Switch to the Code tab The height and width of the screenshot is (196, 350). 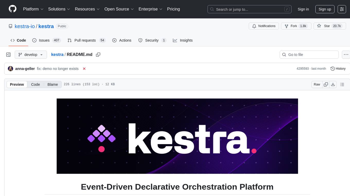tap(18, 40)
